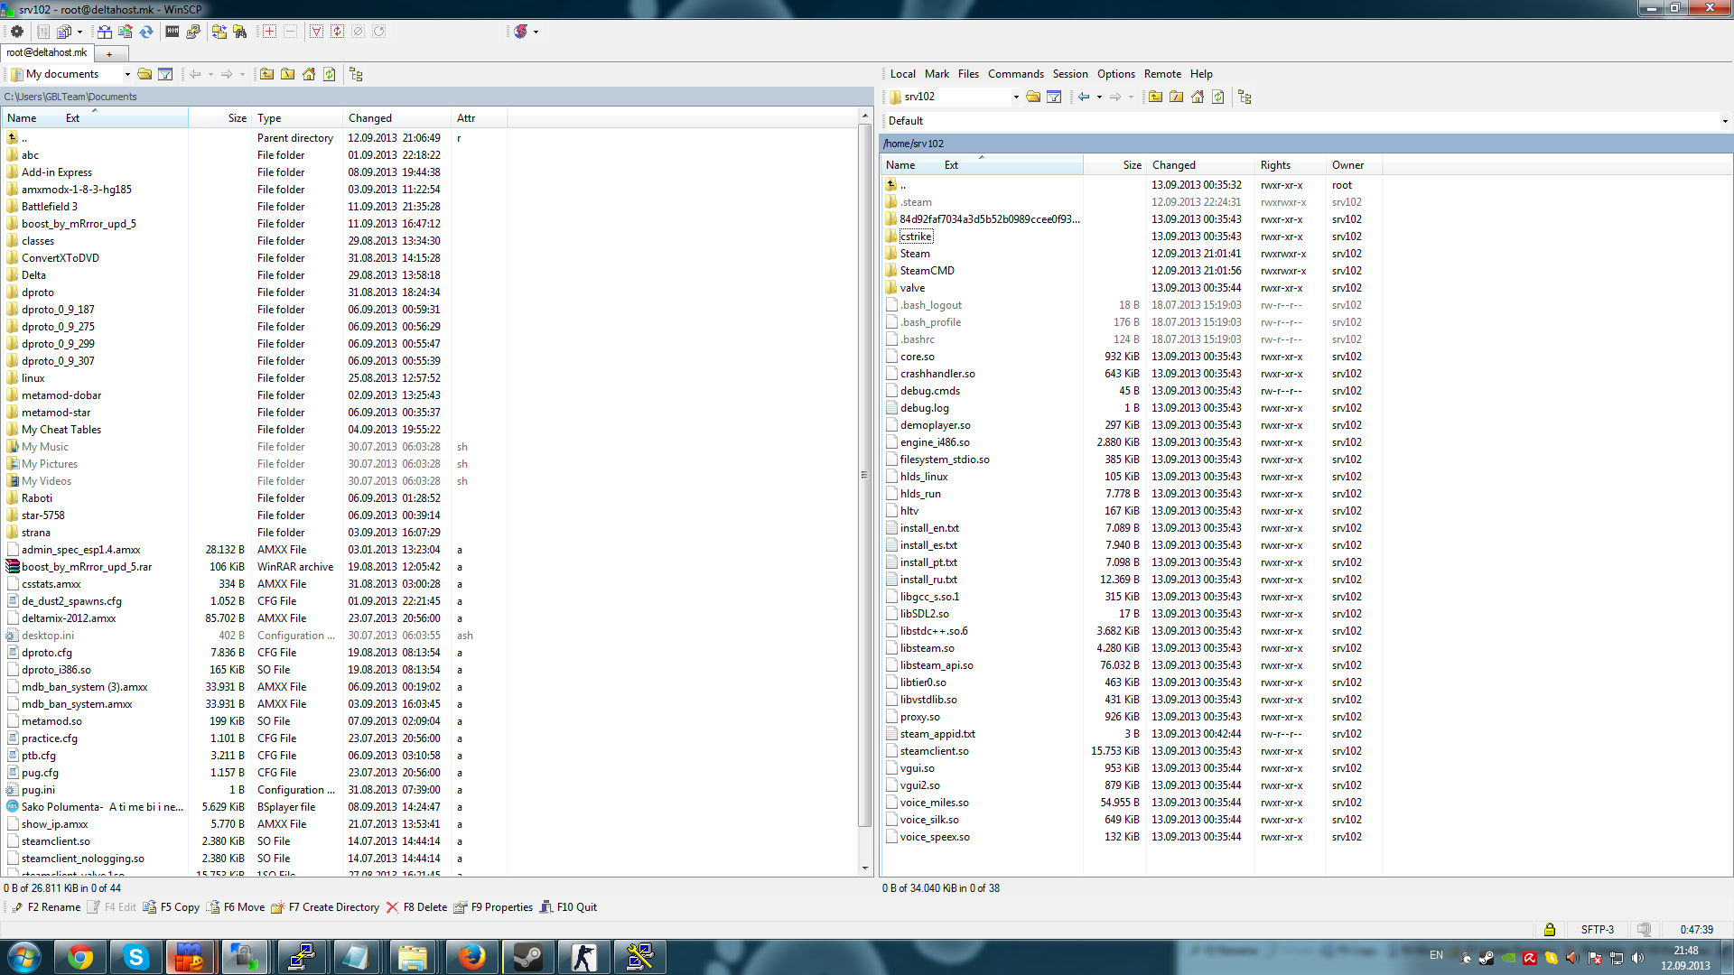Click F10 Quit button
The width and height of the screenshot is (1734, 975).
[x=568, y=907]
